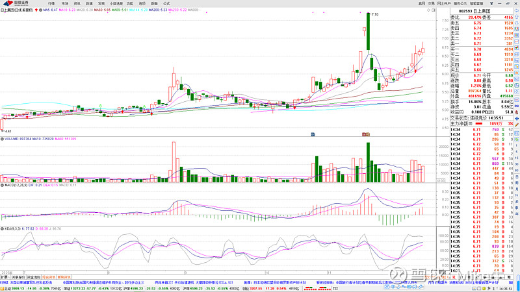The image size is (520, 292).
Task: Click the blue cross icon in right sidebar
Action: pos(517,119)
